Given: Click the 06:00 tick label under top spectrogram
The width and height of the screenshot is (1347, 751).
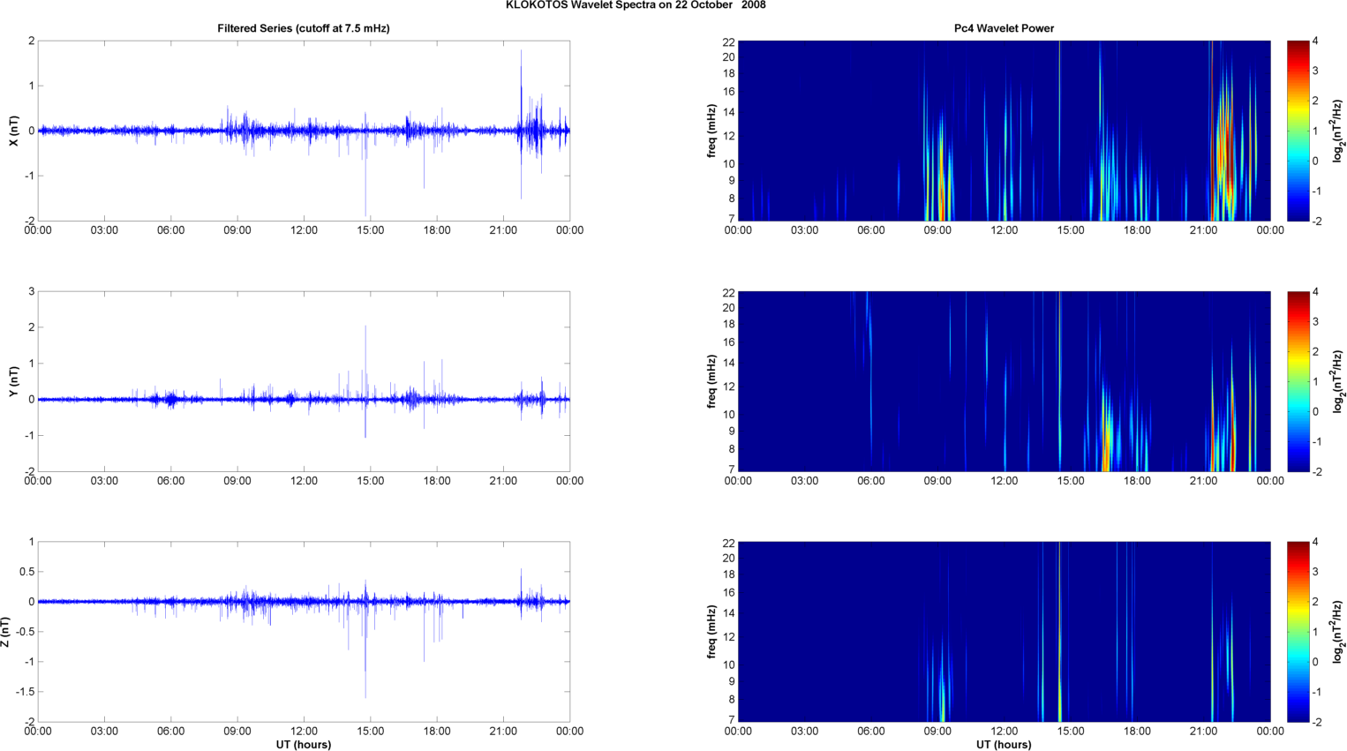Looking at the screenshot, I should point(870,230).
